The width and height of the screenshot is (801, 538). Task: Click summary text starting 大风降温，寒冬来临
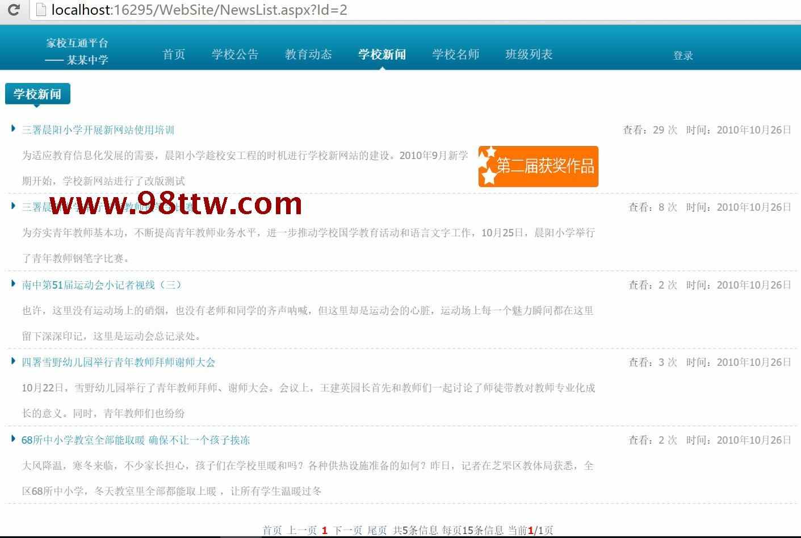coord(308,478)
